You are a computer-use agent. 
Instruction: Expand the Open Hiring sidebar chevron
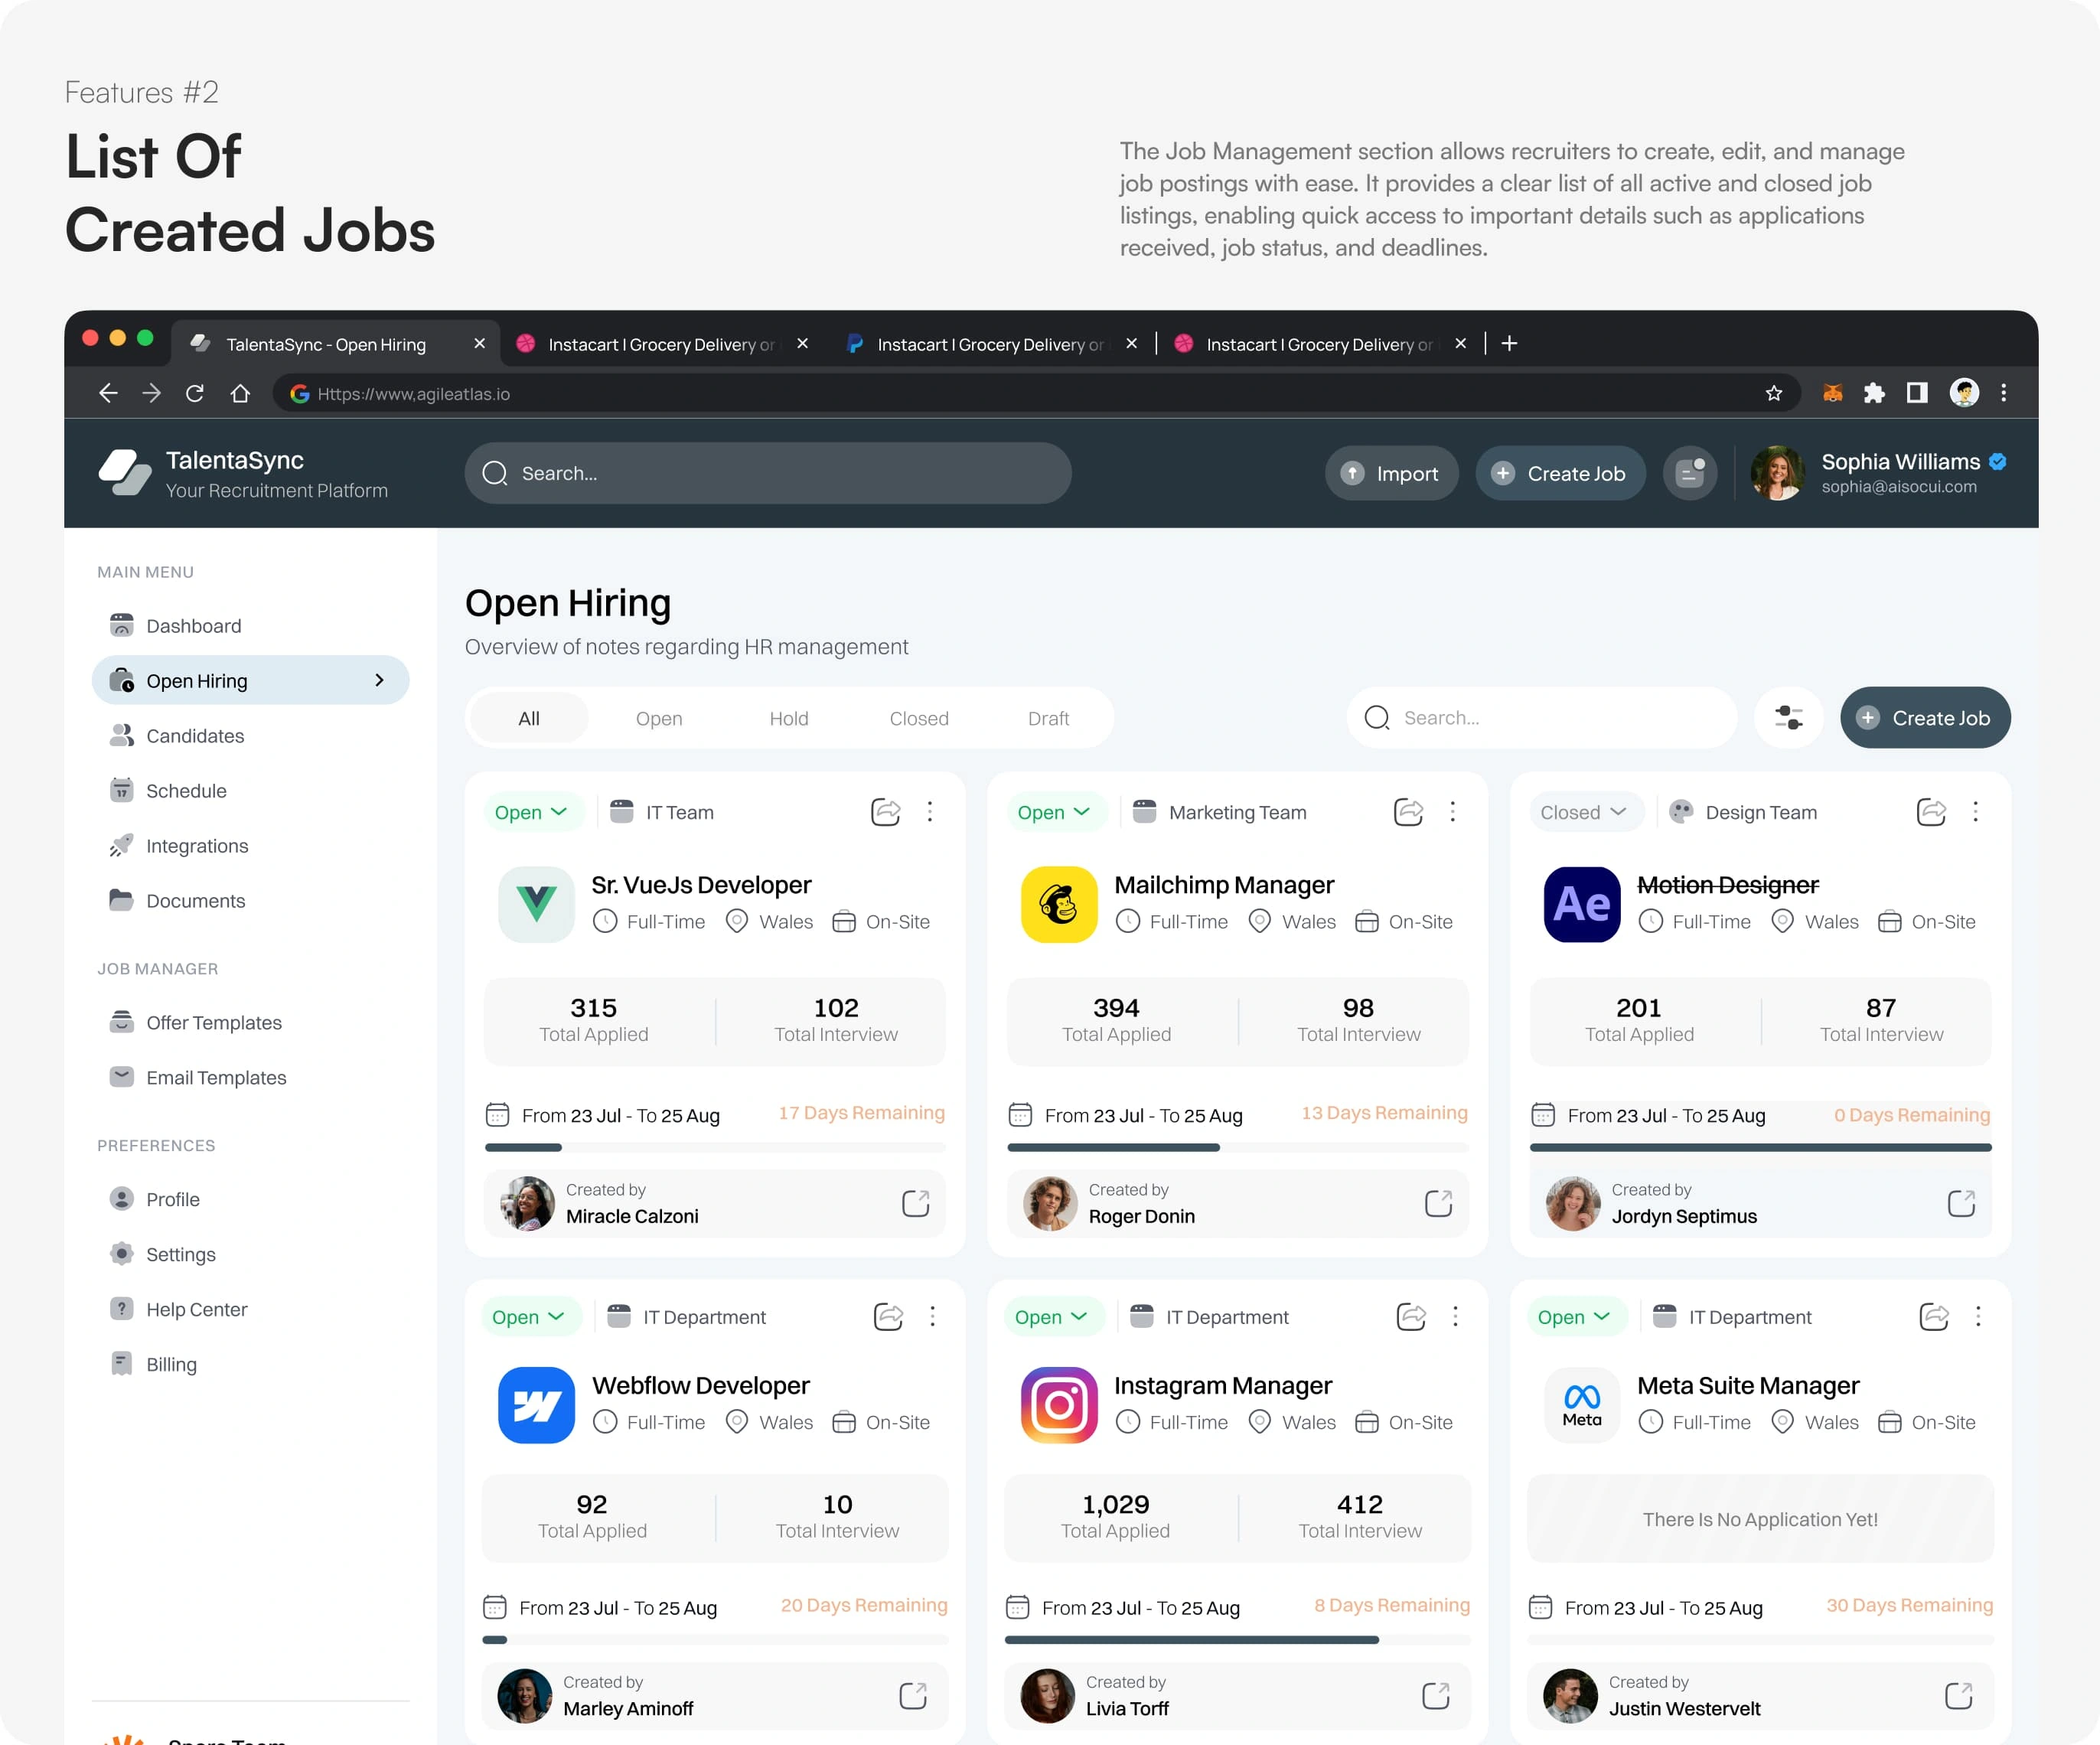pyautogui.click(x=379, y=680)
